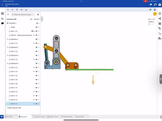The height and width of the screenshot is (121, 162).
Task: Switch to the Part Studio 1 tab
Action: 11,117
